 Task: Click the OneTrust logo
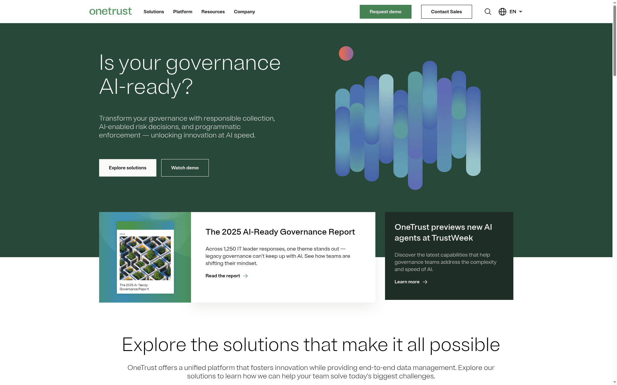[110, 11]
